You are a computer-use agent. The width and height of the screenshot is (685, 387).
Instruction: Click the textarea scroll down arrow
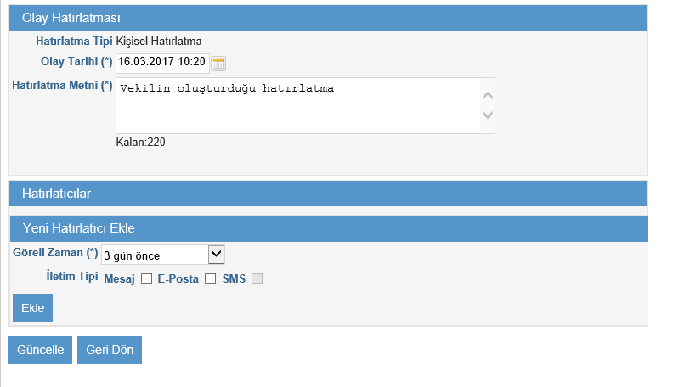point(488,115)
